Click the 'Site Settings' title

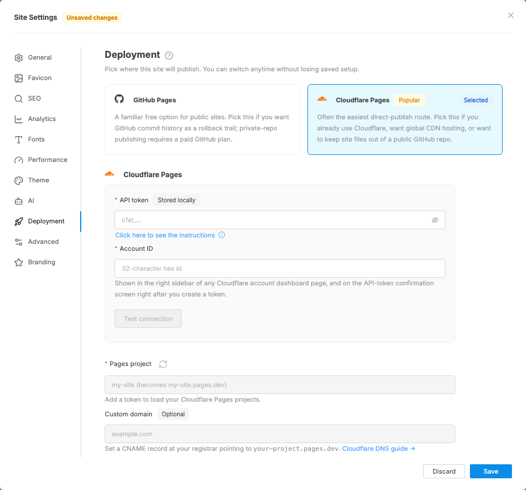click(x=36, y=18)
